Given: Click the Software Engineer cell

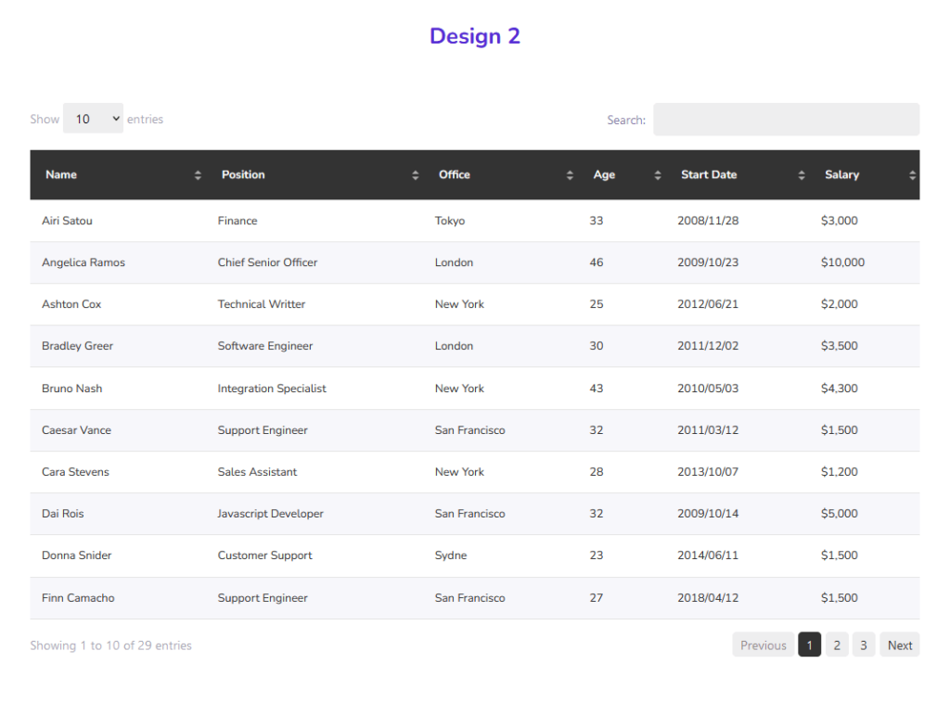Looking at the screenshot, I should [265, 346].
